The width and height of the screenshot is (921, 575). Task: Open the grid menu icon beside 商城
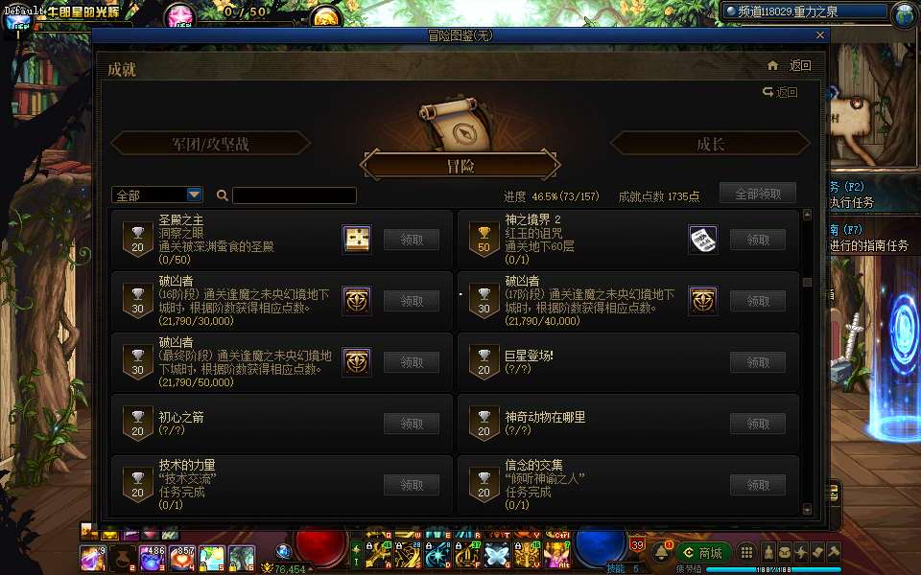746,553
